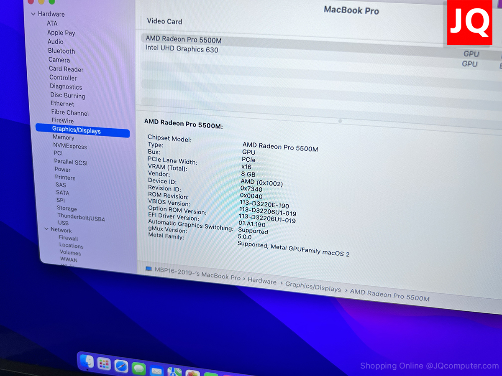The width and height of the screenshot is (502, 376).
Task: Open the USB category
Action: click(63, 223)
